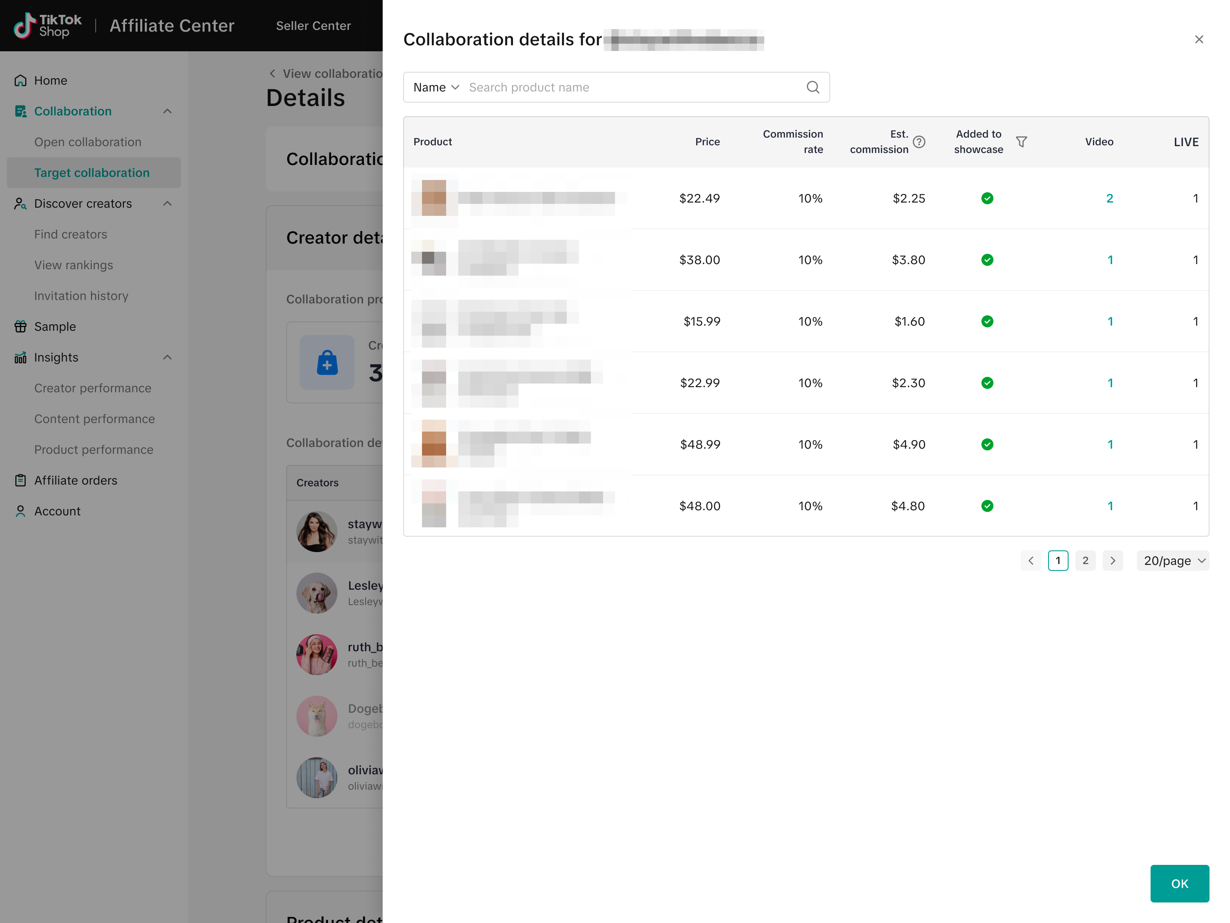The height and width of the screenshot is (923, 1230).
Task: Click the Home icon in sidebar
Action: [x=20, y=81]
